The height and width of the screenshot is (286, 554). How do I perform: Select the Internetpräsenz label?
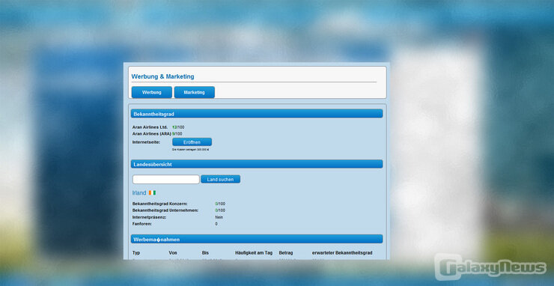pos(149,217)
